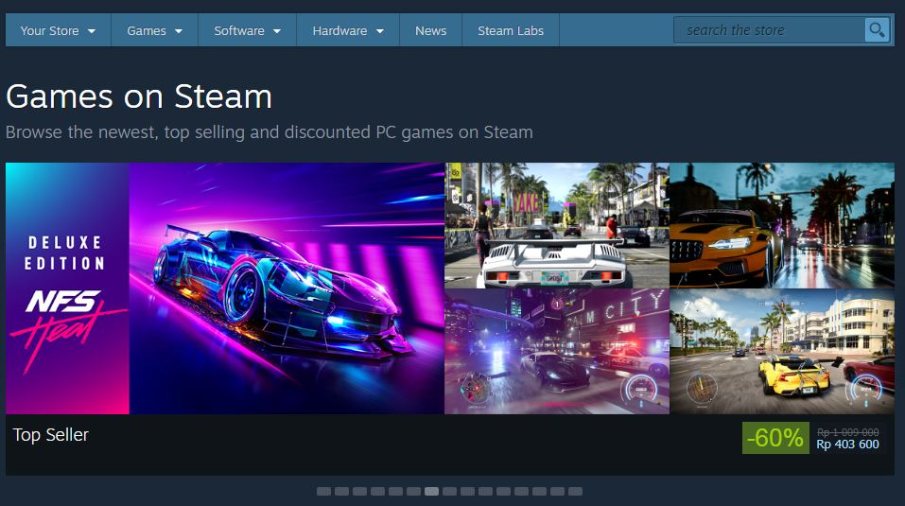The image size is (905, 506).
Task: Click the struck-through price Rp 1 009 000
Action: [848, 432]
